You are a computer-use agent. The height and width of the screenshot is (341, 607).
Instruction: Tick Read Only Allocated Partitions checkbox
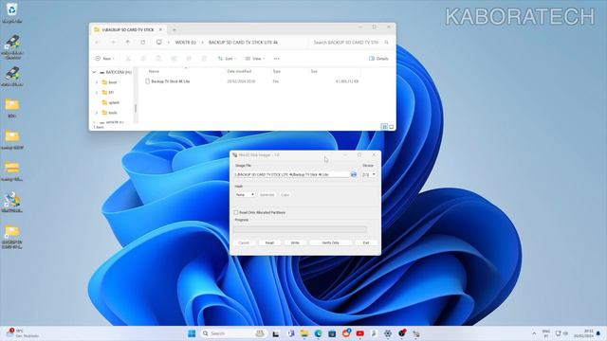(x=236, y=212)
